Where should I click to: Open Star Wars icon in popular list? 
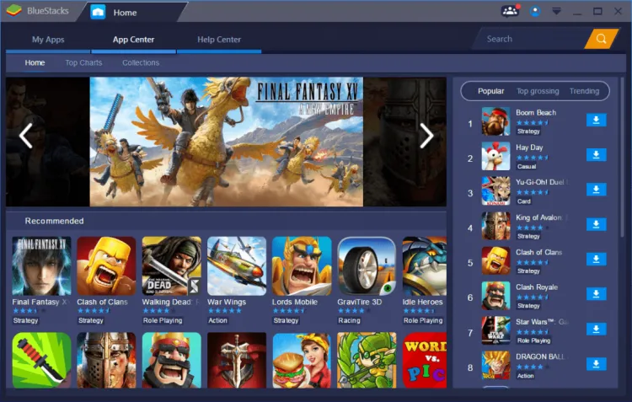(495, 330)
